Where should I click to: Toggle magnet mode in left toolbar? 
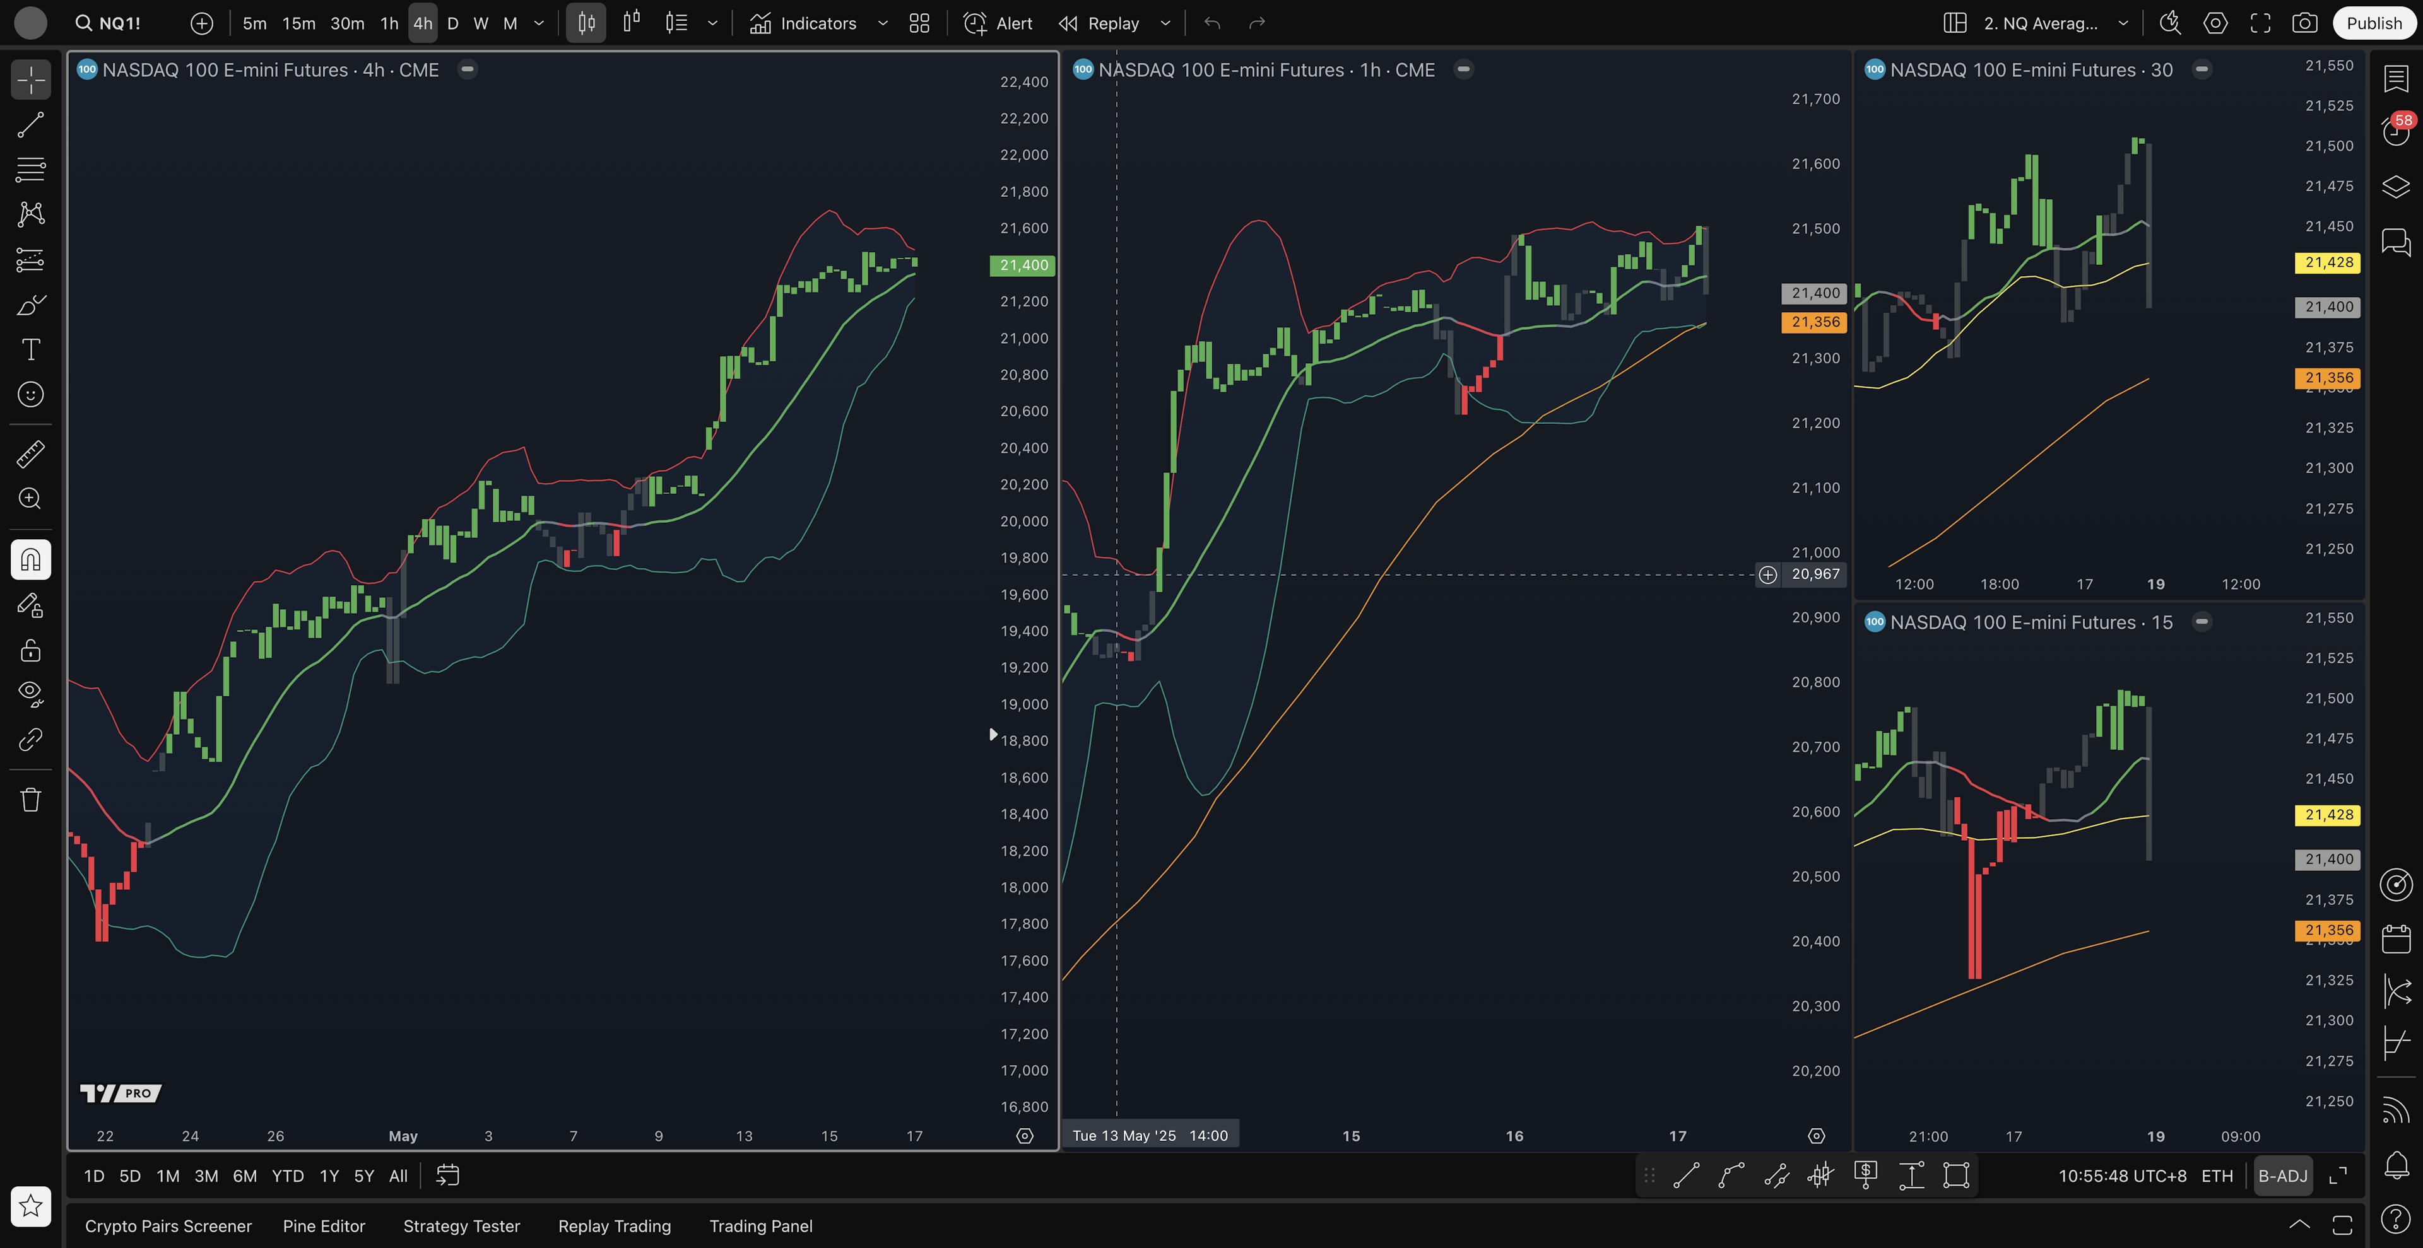30,560
